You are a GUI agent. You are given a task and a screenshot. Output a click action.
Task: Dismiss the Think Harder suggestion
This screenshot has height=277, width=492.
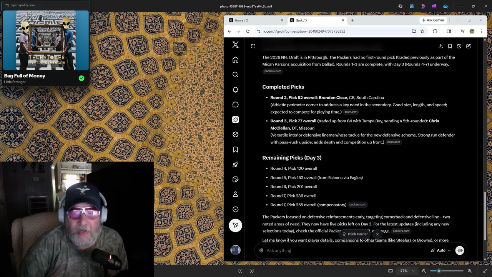(377, 234)
